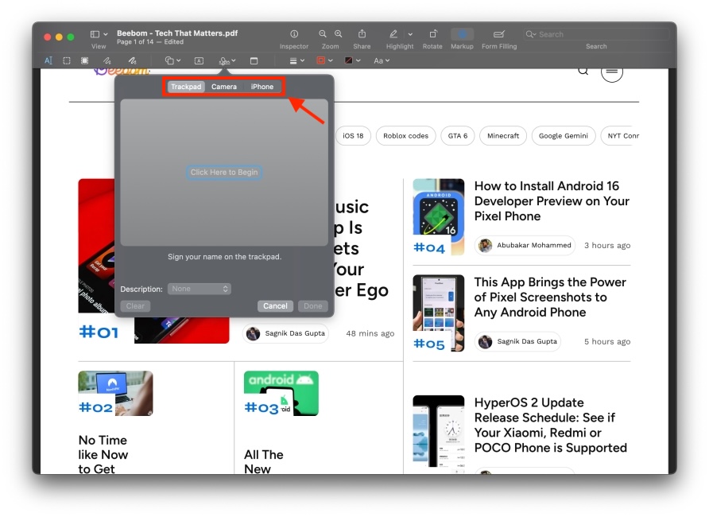Click Sagnik Das Gupta under article #05
Viewport: 709px width, 517px height.
coord(518,341)
